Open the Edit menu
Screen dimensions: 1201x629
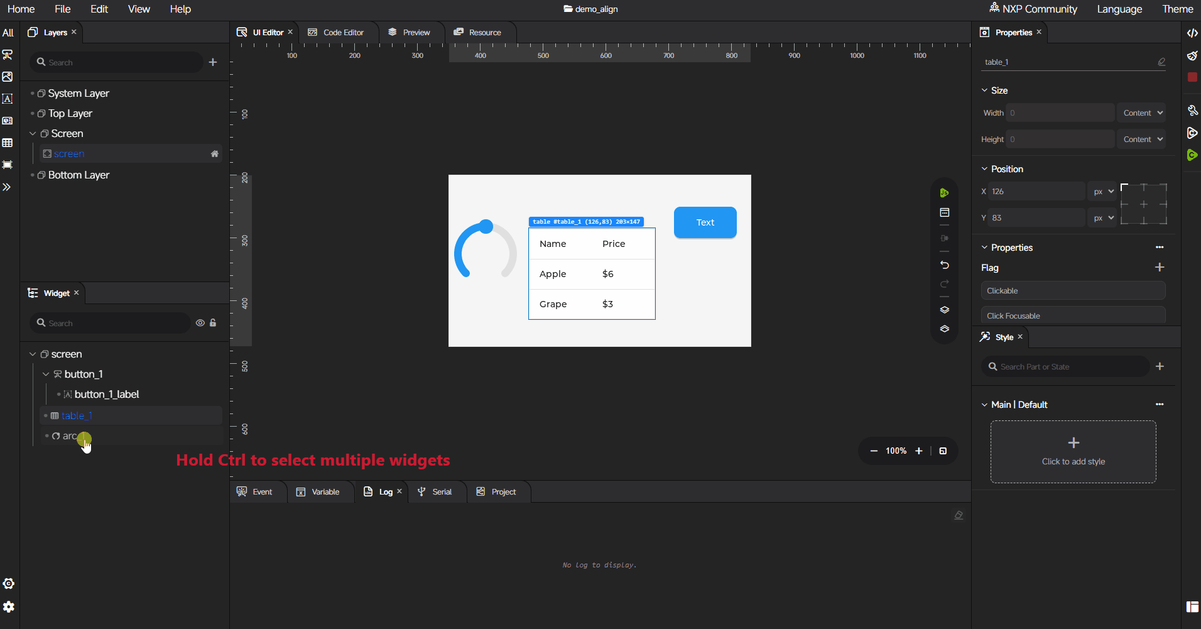pyautogui.click(x=99, y=9)
